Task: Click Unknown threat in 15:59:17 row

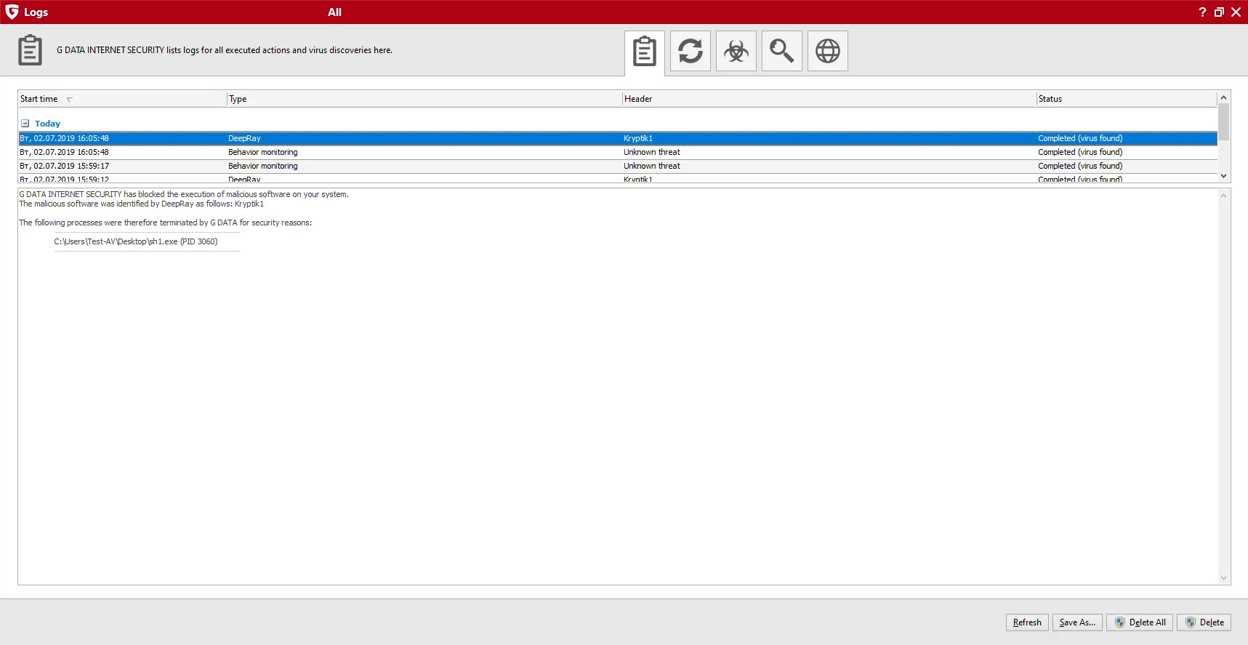Action: [651, 166]
